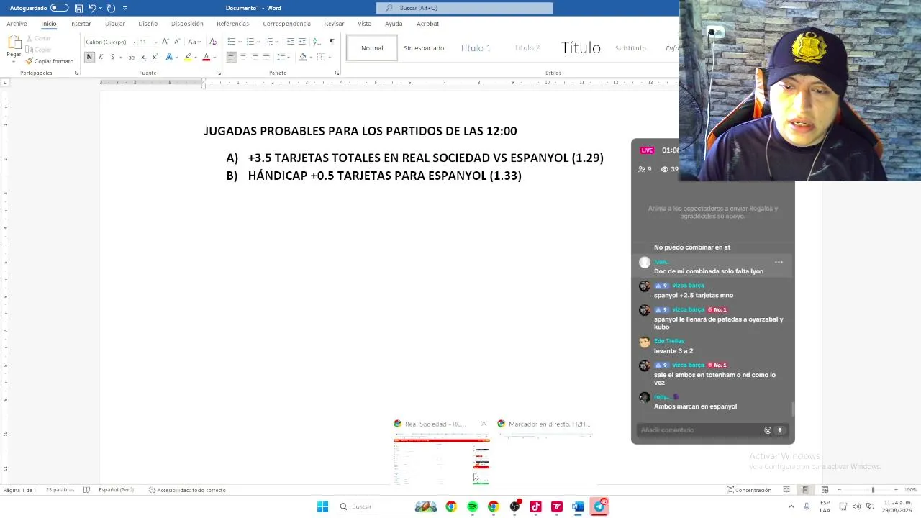Open the change case Aa dropdown
Screen dimensions: 921x518
tap(194, 42)
